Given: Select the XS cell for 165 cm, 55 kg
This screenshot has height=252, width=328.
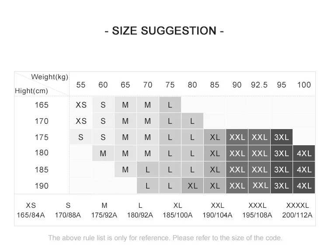Looking at the screenshot, I should coord(81,105).
